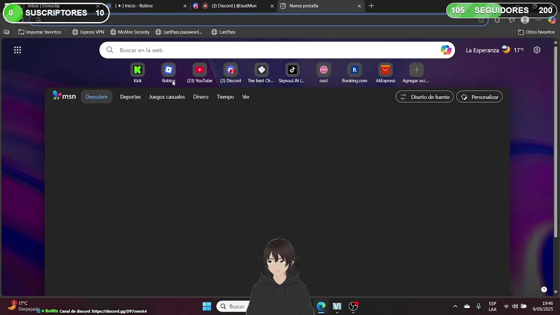Open the Express VPN bookmark

[88, 32]
